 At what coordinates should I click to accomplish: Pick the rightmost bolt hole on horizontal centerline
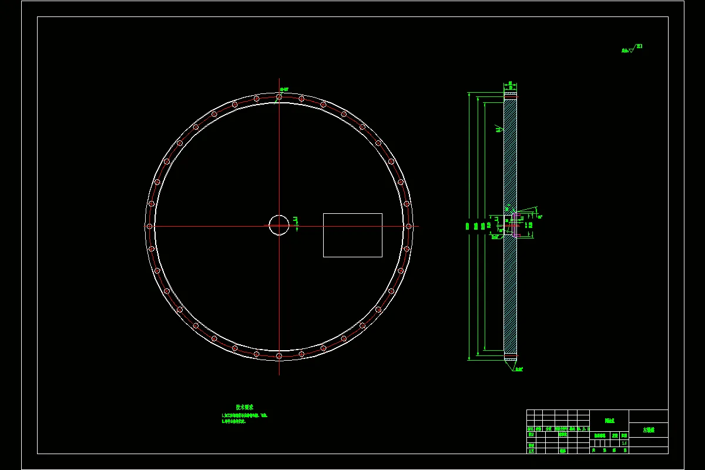pyautogui.click(x=409, y=226)
